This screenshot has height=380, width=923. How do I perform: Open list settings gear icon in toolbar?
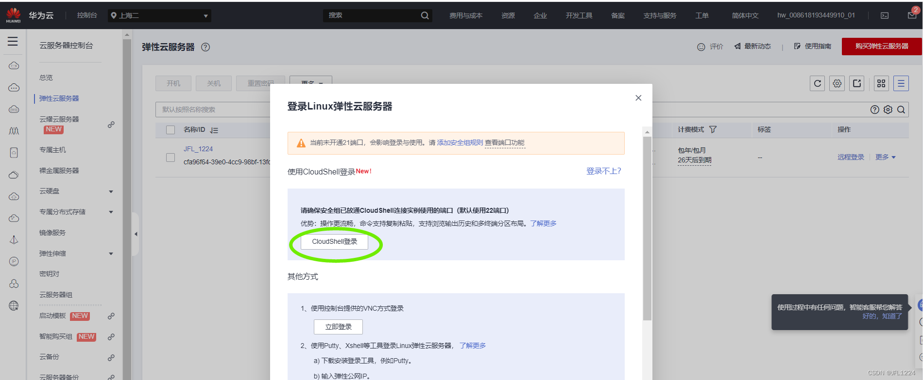837,83
